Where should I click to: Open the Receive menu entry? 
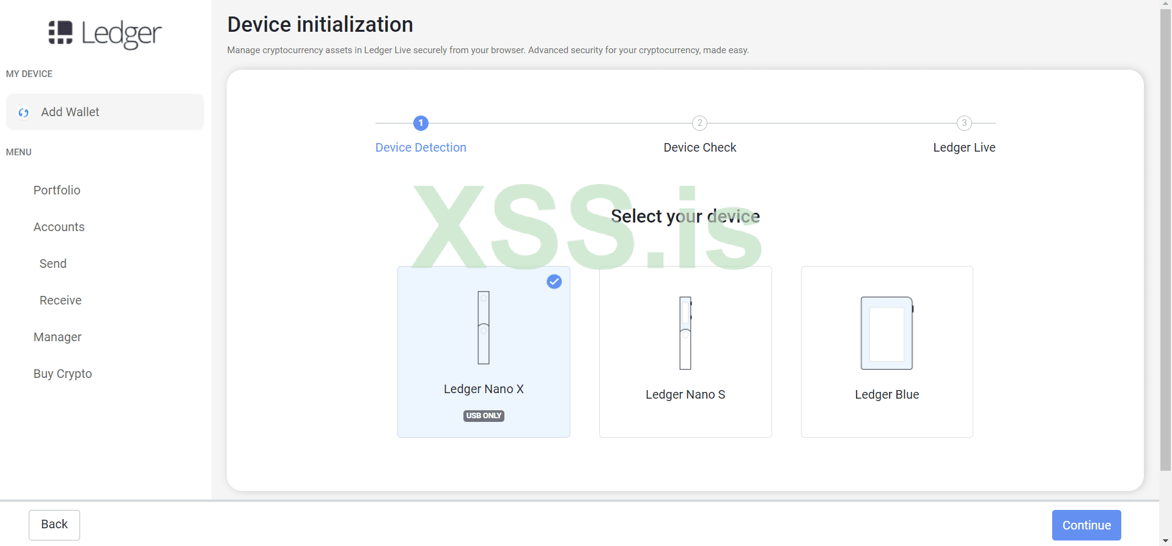click(61, 300)
